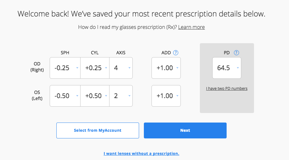Open the OS left SPH dropdown

click(x=65, y=96)
